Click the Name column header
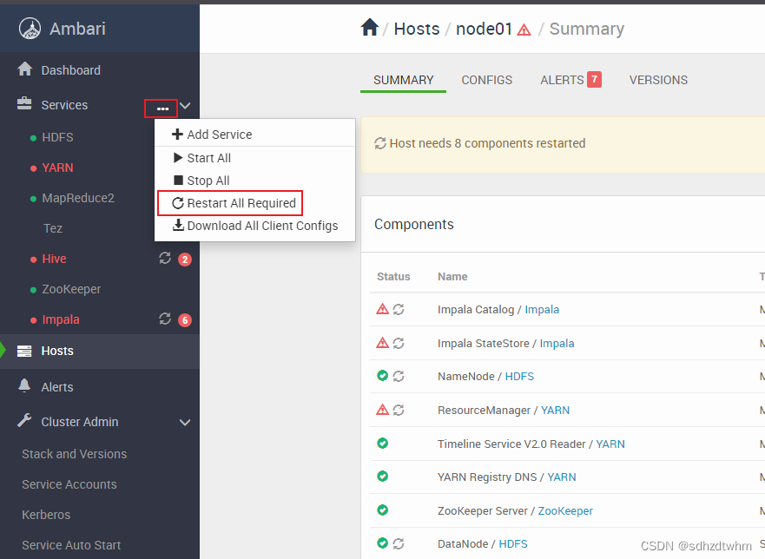This screenshot has height=559, width=765. (x=452, y=277)
